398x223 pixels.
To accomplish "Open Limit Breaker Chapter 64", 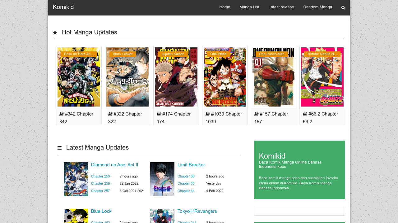I will point(186,191).
